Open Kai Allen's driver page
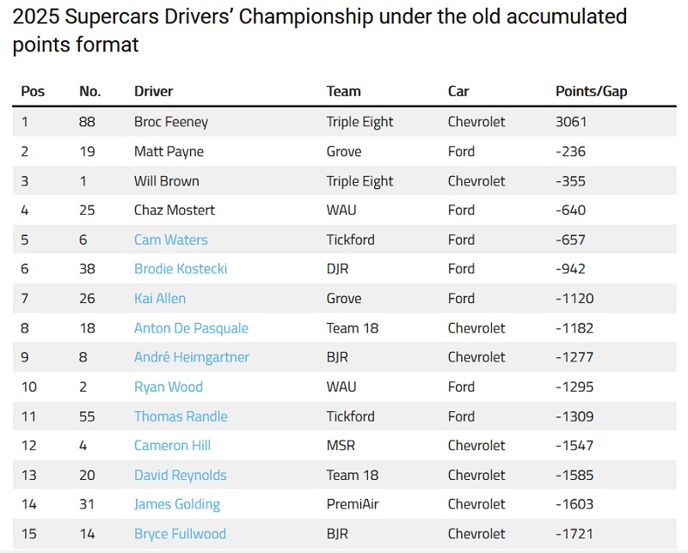688x553 pixels. pyautogui.click(x=160, y=299)
